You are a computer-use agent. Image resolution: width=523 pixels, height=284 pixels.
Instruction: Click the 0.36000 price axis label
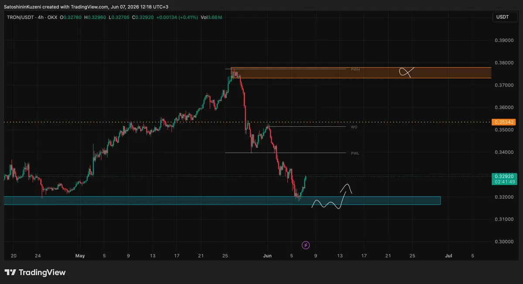pyautogui.click(x=504, y=107)
